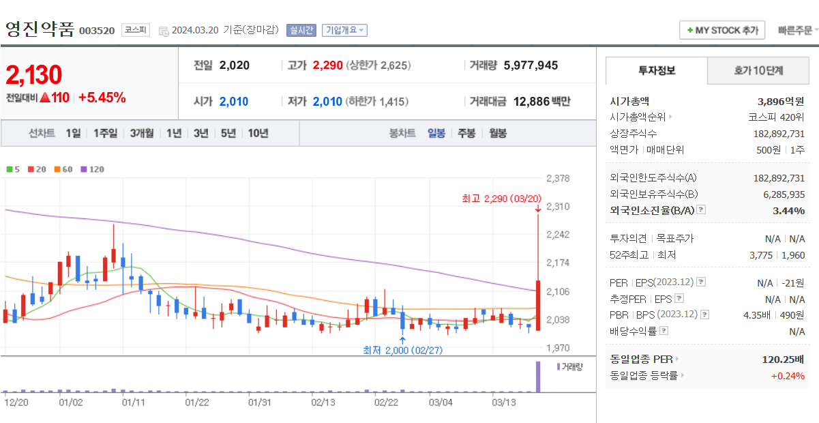
Task: Select the 1년 line chart period
Action: tap(174, 133)
